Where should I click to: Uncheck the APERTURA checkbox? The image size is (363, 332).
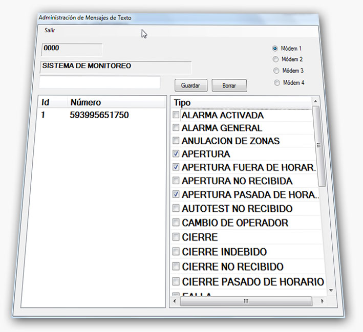176,153
